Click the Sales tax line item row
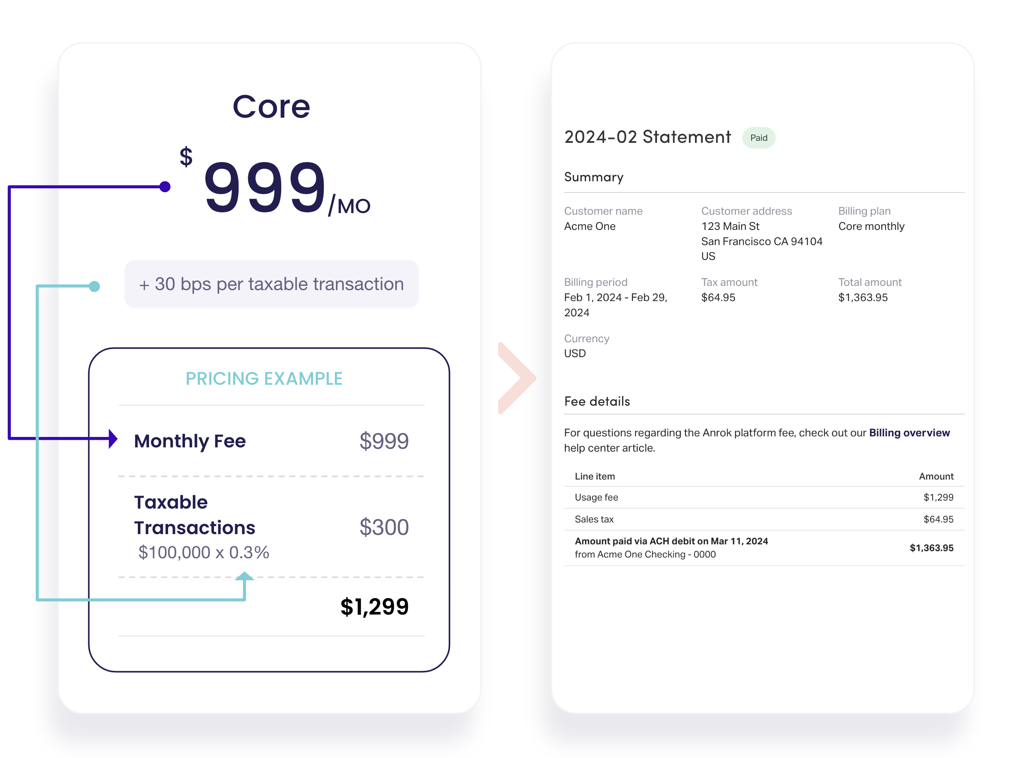Viewport: 1029px width, 758px height. 764,519
